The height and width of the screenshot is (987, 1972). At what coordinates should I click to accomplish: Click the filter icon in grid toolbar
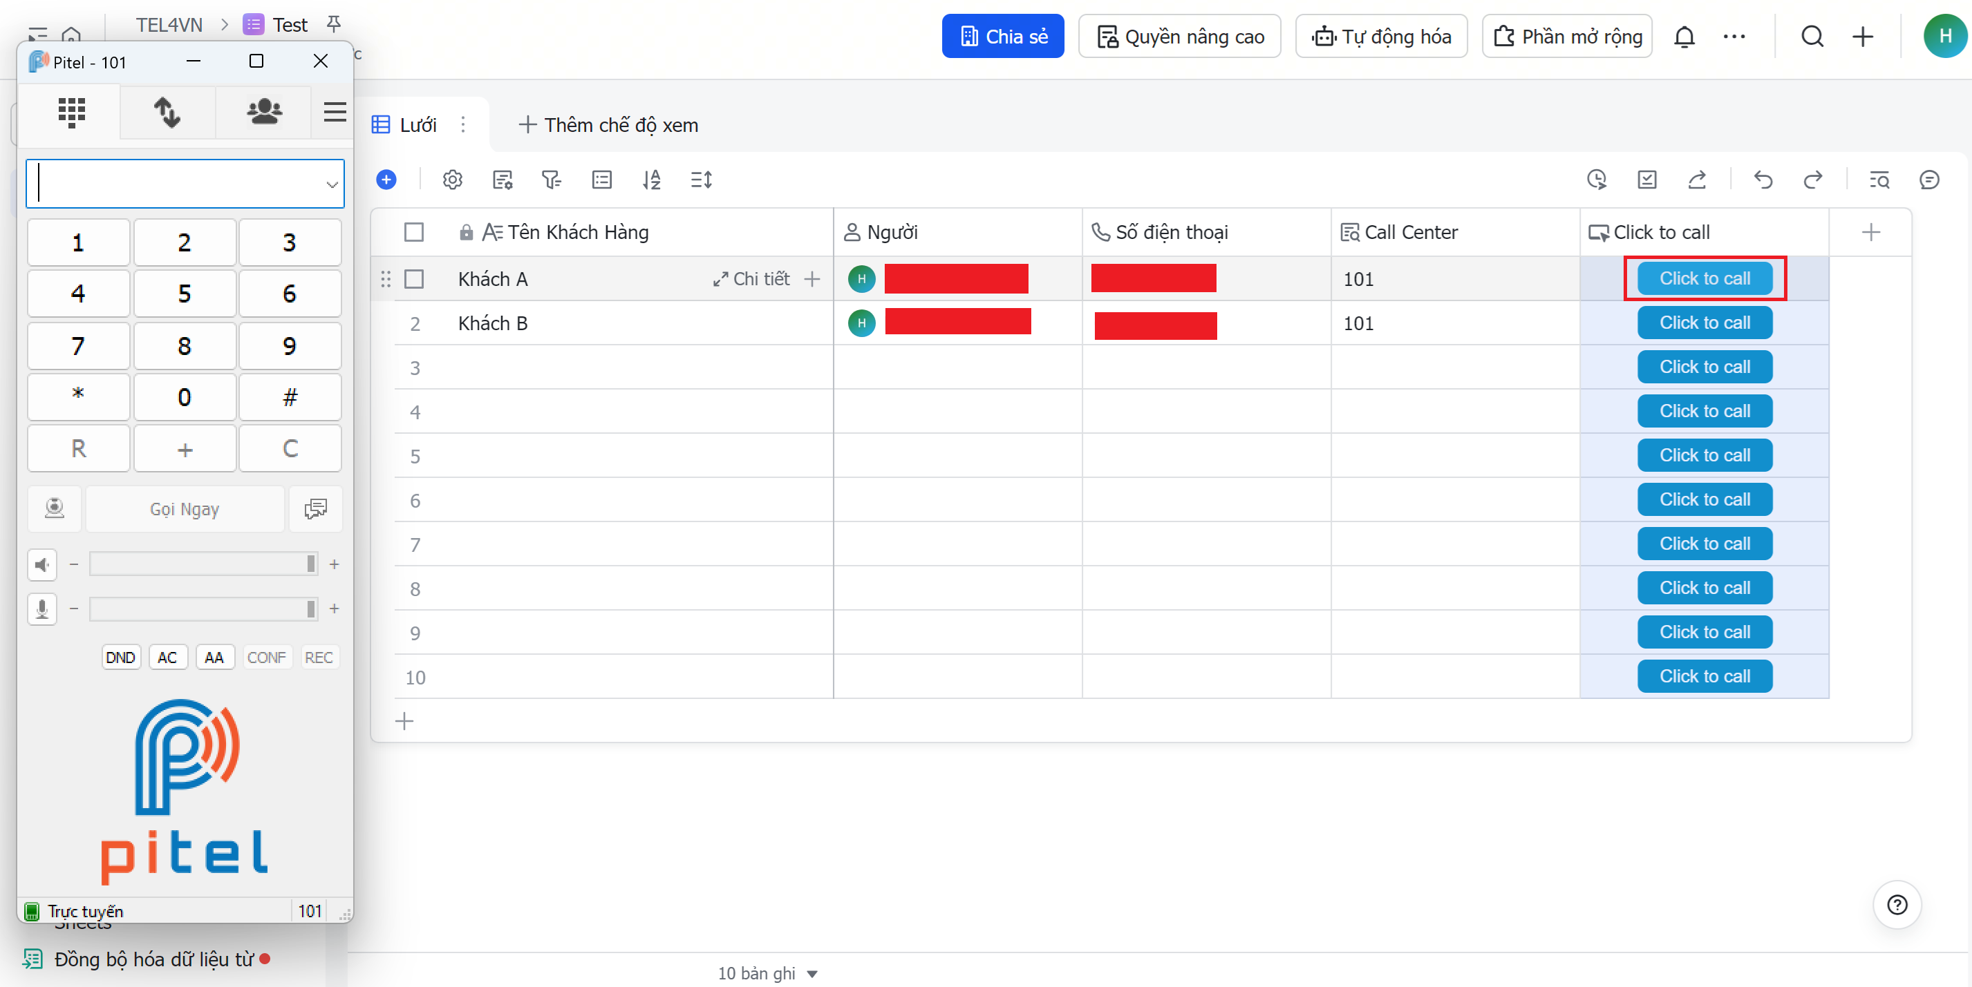551,180
